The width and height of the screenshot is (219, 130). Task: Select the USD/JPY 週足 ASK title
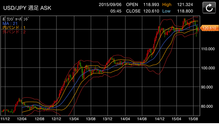coord(27,8)
